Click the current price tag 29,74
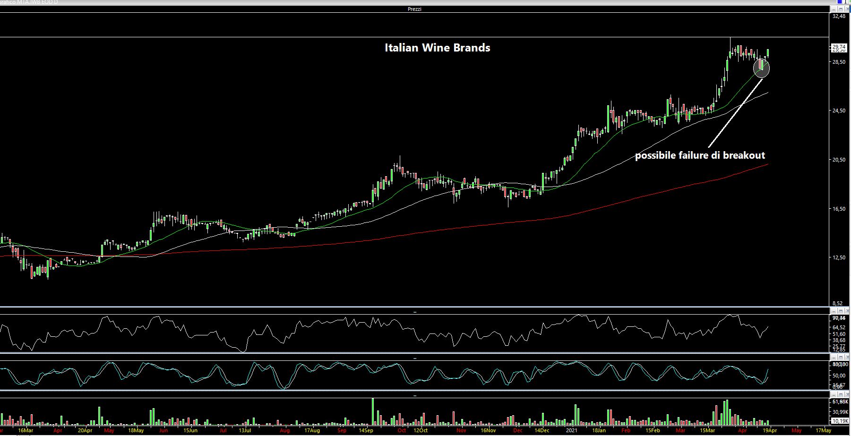 coord(839,47)
